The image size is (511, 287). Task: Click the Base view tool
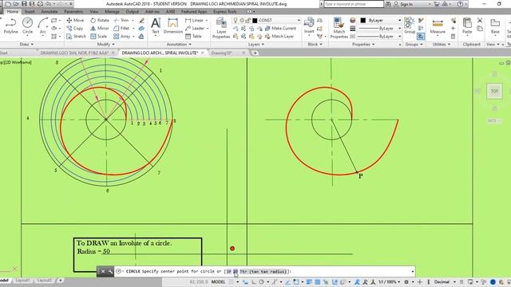click(x=495, y=26)
